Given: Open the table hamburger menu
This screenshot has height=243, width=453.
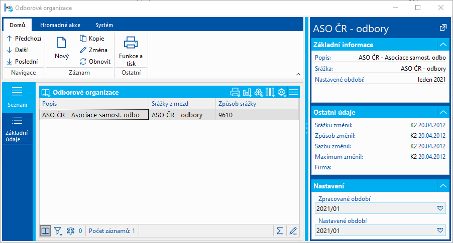Looking at the screenshot, I should (293, 92).
